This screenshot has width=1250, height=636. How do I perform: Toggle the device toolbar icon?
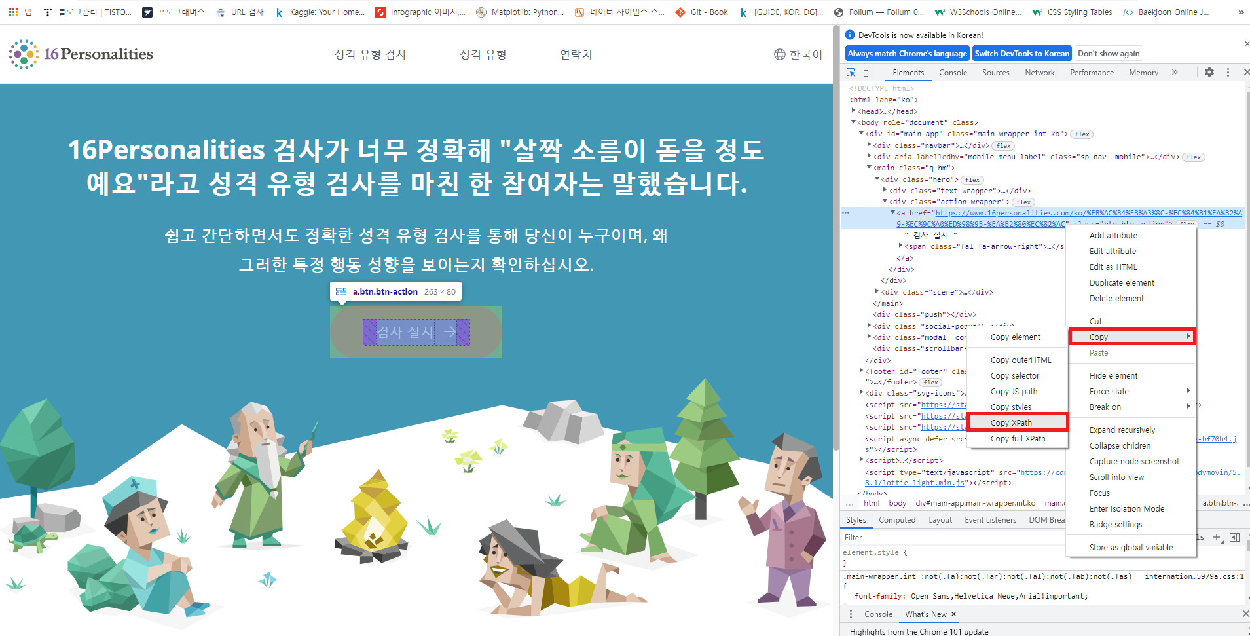[868, 73]
